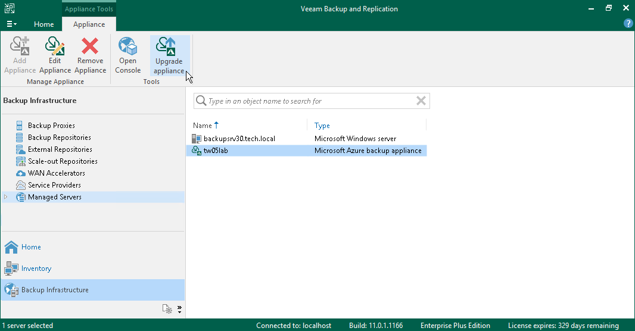Click the tw05lab Azure appliance icon
Image resolution: width=635 pixels, height=331 pixels.
197,151
